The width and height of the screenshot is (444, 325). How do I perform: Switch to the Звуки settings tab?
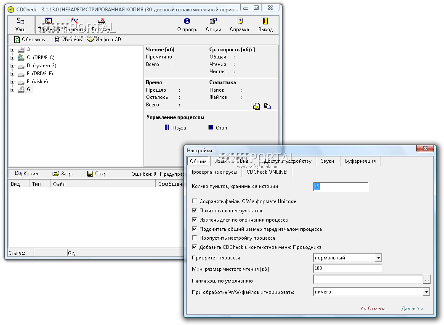327,161
